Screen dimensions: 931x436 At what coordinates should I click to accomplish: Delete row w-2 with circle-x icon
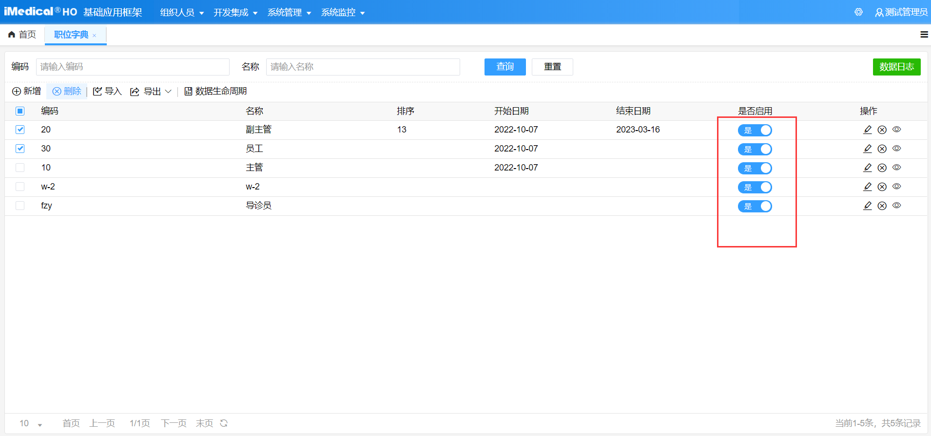882,187
